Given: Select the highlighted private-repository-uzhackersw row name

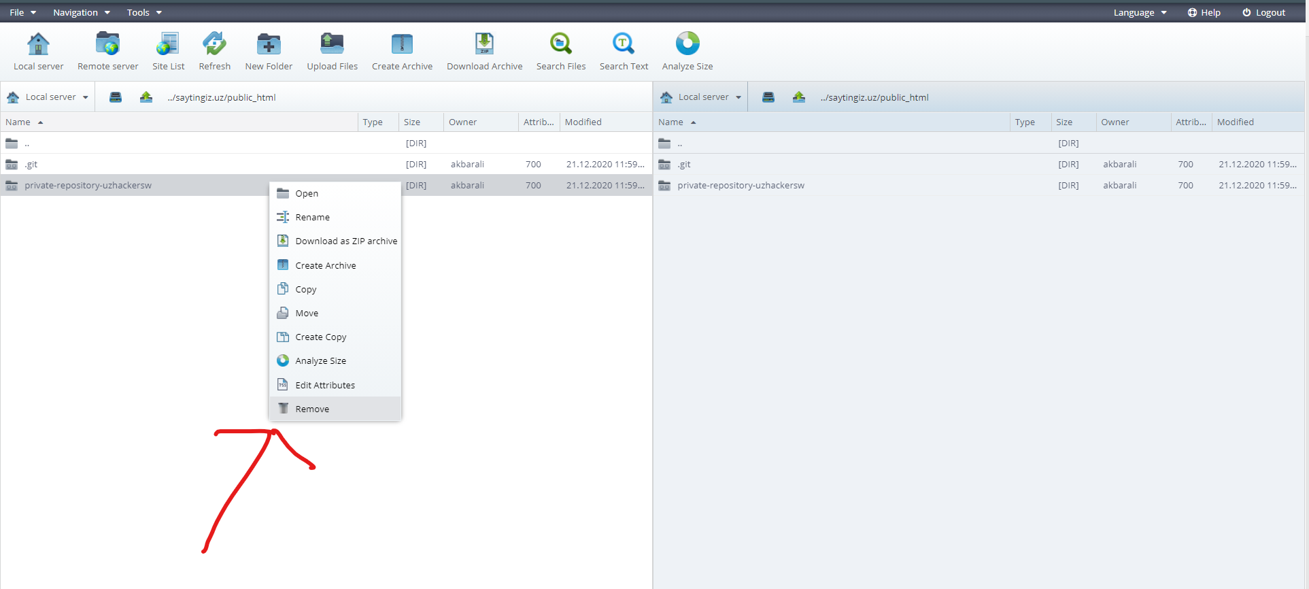Looking at the screenshot, I should (88, 185).
